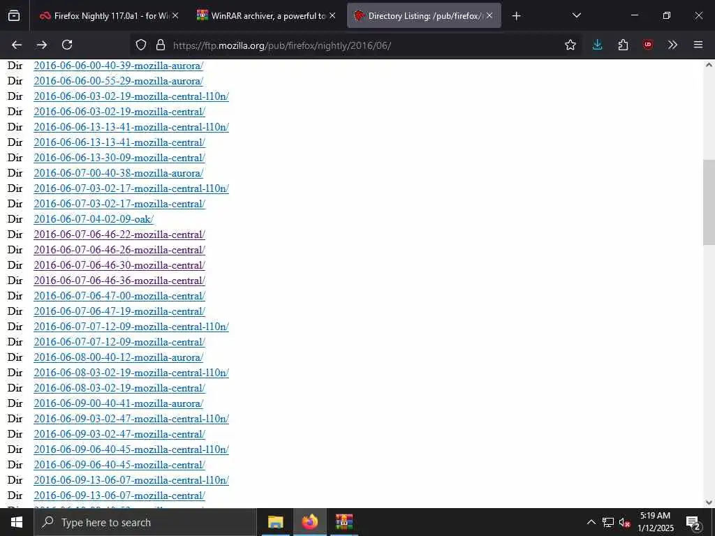
Task: Open 2016-06-09-06-40-45-mozilla-central link
Action: (119, 465)
